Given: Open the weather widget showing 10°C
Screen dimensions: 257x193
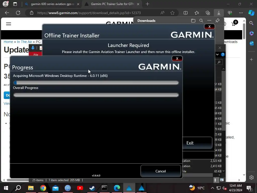Looking at the screenshot, I should point(197,188).
